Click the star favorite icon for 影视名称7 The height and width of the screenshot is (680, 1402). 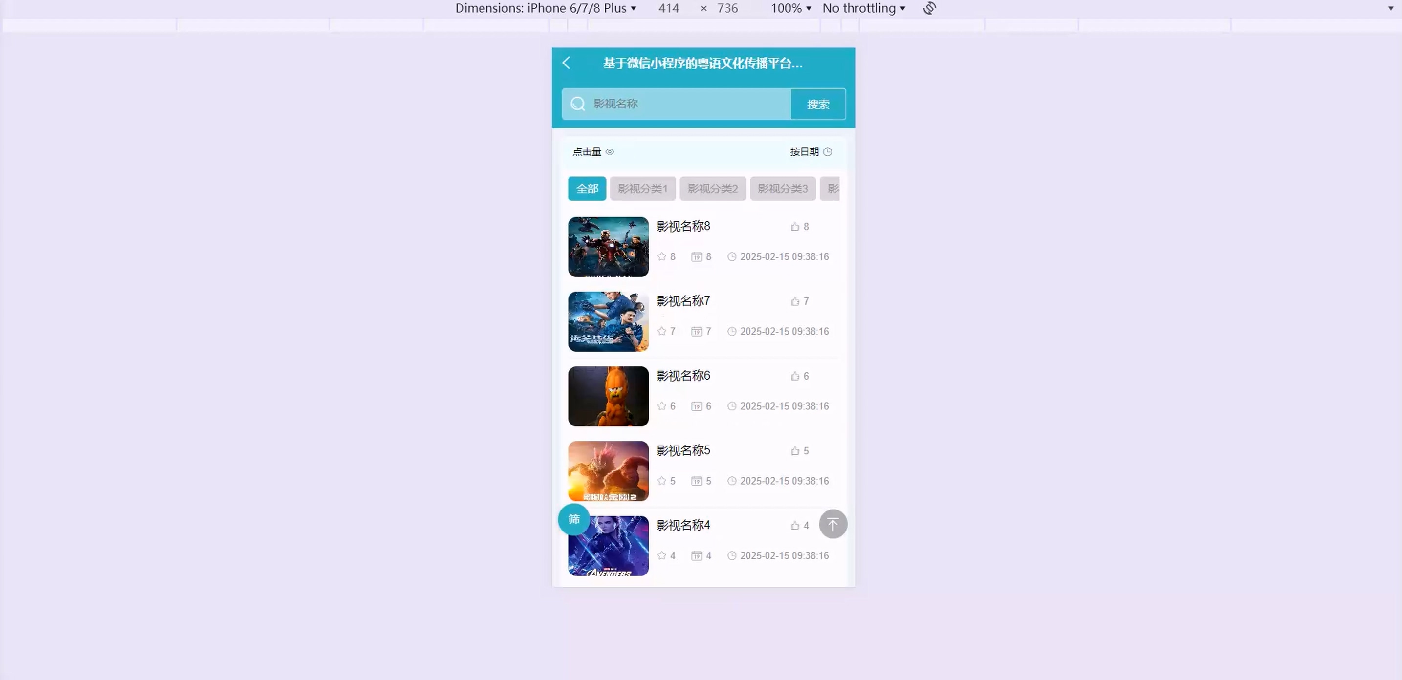pyautogui.click(x=662, y=331)
